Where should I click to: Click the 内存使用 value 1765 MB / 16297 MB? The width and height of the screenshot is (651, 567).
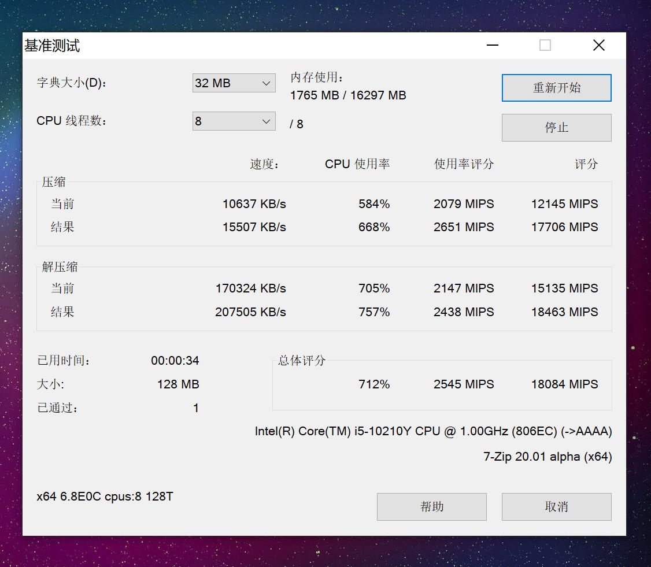tap(348, 95)
